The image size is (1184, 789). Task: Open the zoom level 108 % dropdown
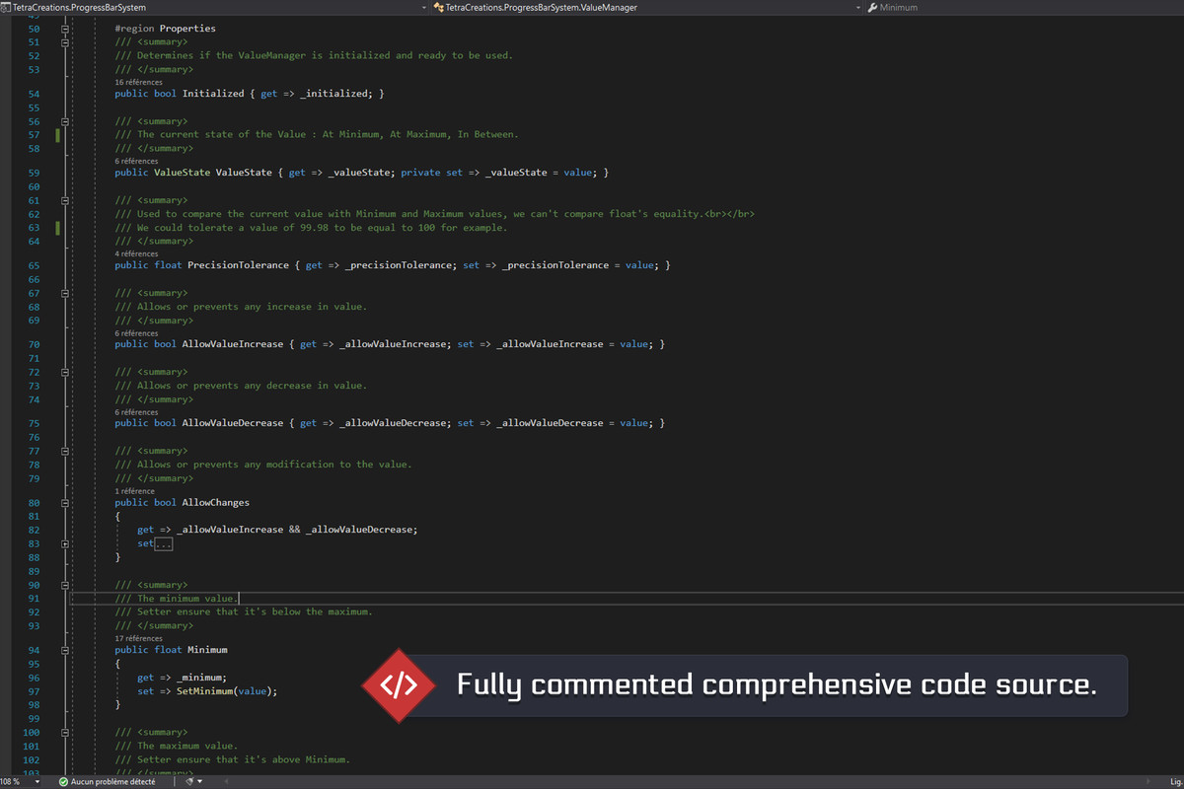click(x=37, y=781)
